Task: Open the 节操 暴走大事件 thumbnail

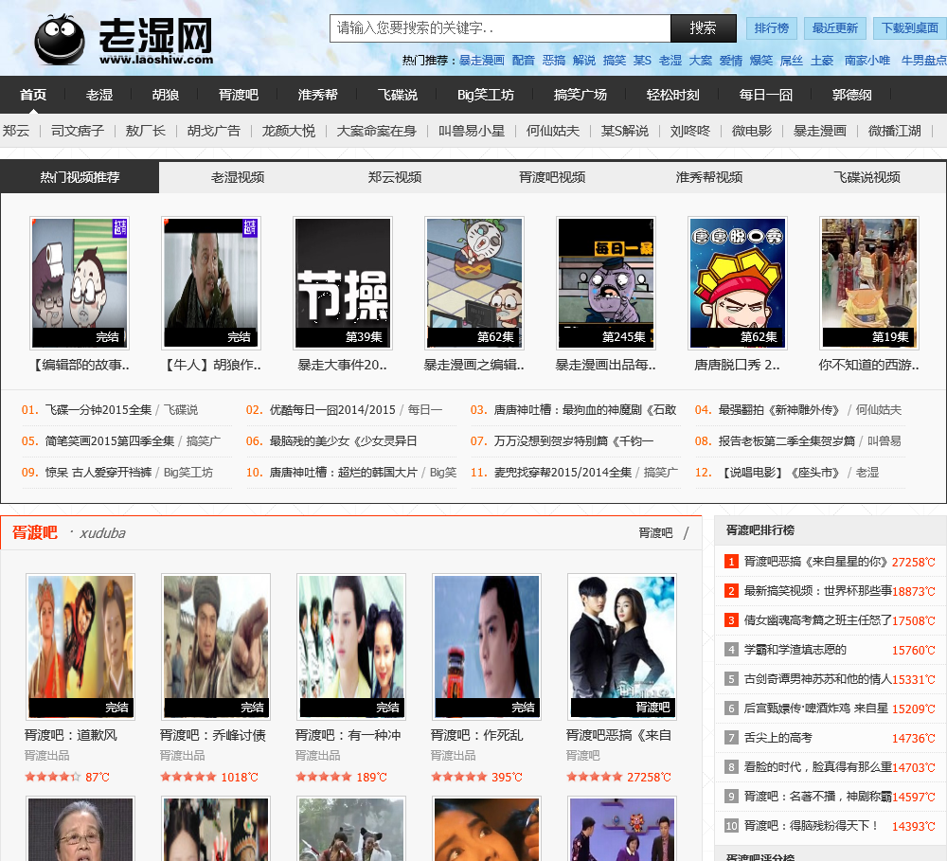Action: point(343,283)
